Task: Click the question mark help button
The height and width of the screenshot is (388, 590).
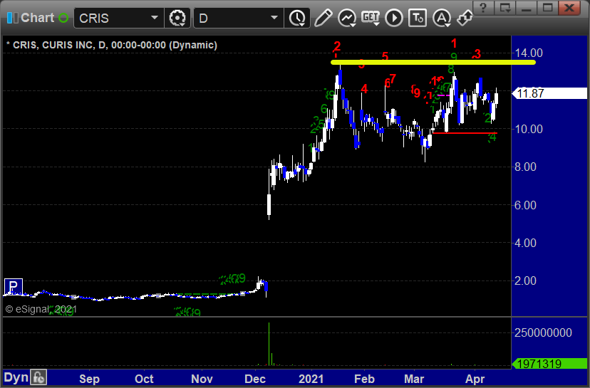Action: [x=484, y=8]
